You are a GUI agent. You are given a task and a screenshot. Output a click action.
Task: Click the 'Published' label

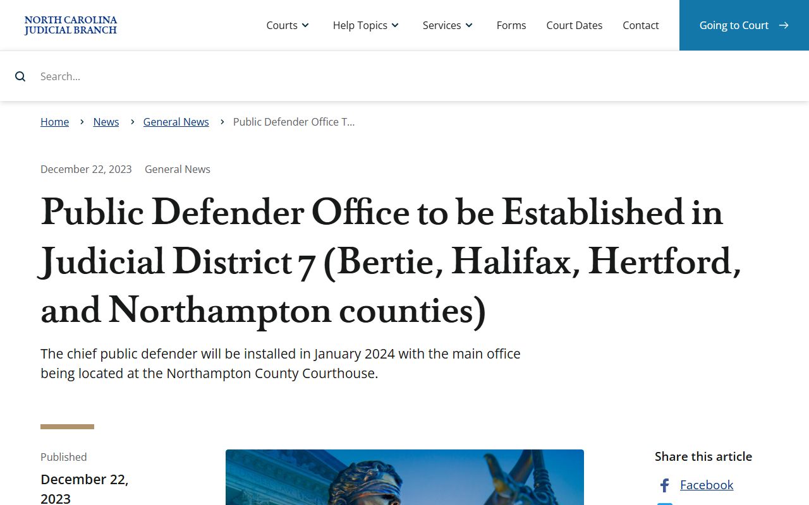coord(64,457)
